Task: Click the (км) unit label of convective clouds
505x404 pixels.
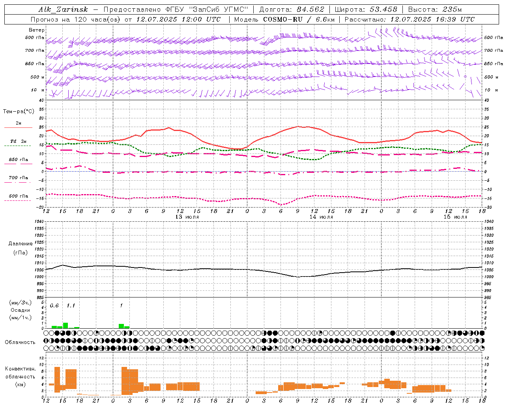Action: point(21,384)
